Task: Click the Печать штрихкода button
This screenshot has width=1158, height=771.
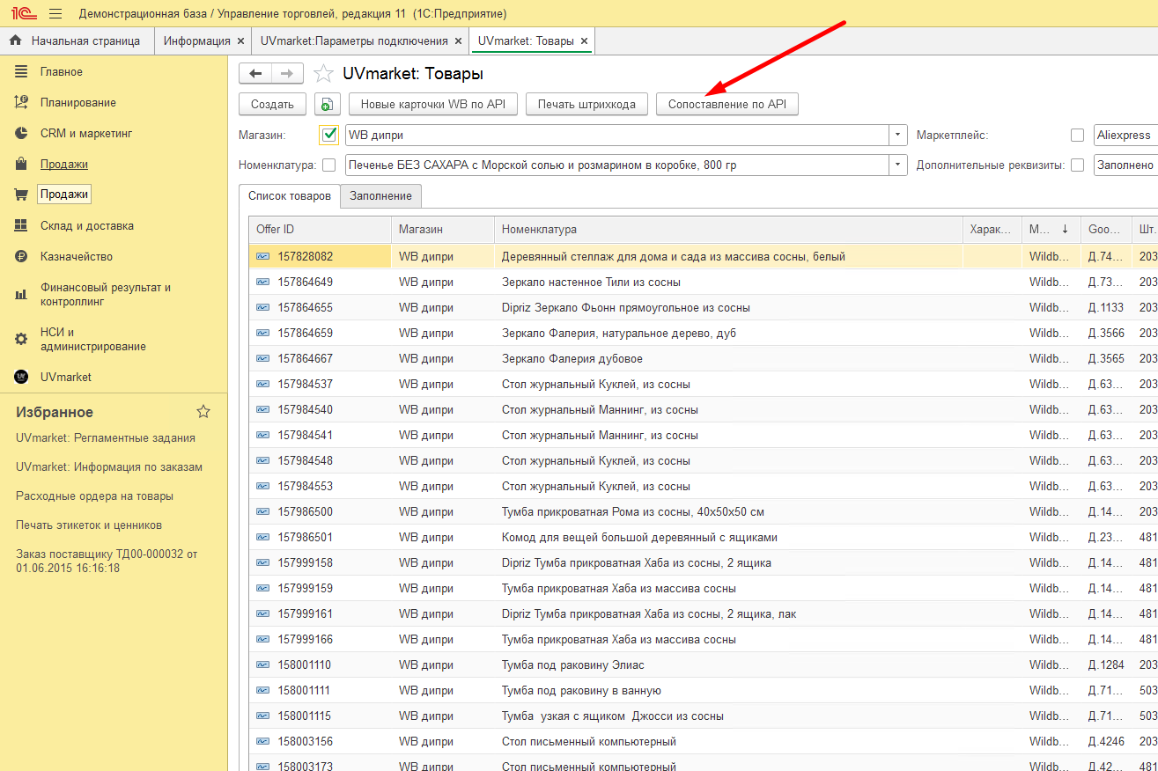Action: (586, 104)
